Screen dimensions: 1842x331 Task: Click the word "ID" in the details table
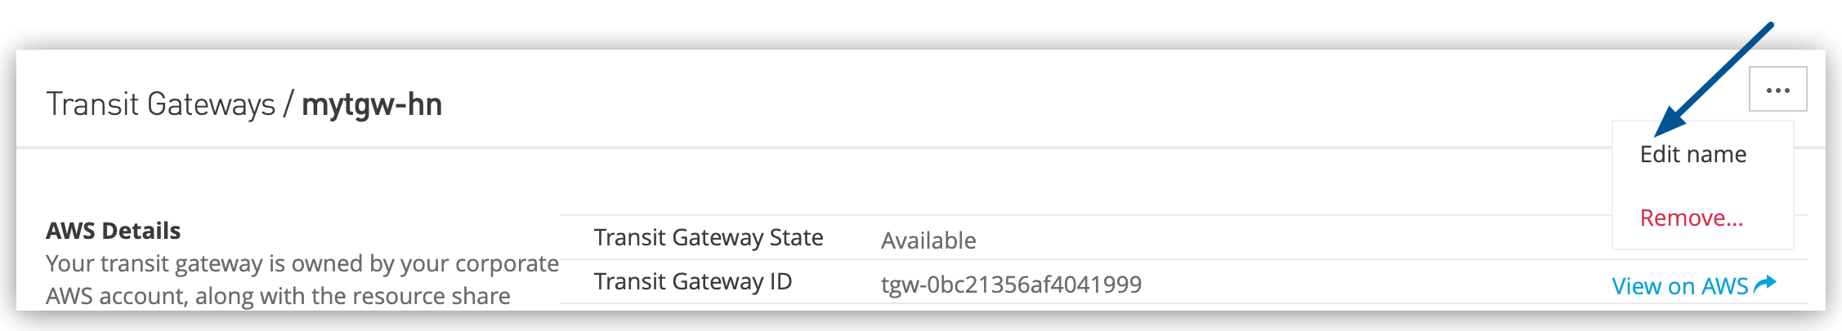[x=780, y=281]
